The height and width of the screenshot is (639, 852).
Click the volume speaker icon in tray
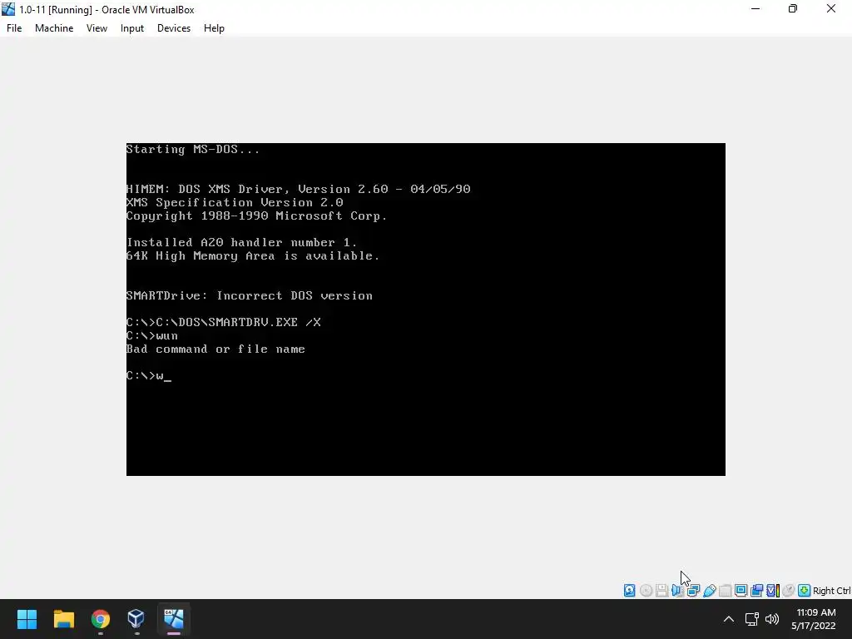click(771, 619)
